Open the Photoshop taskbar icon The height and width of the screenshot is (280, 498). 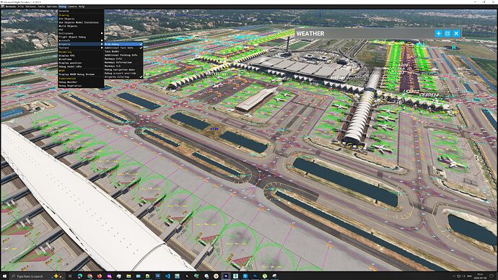tap(255, 276)
